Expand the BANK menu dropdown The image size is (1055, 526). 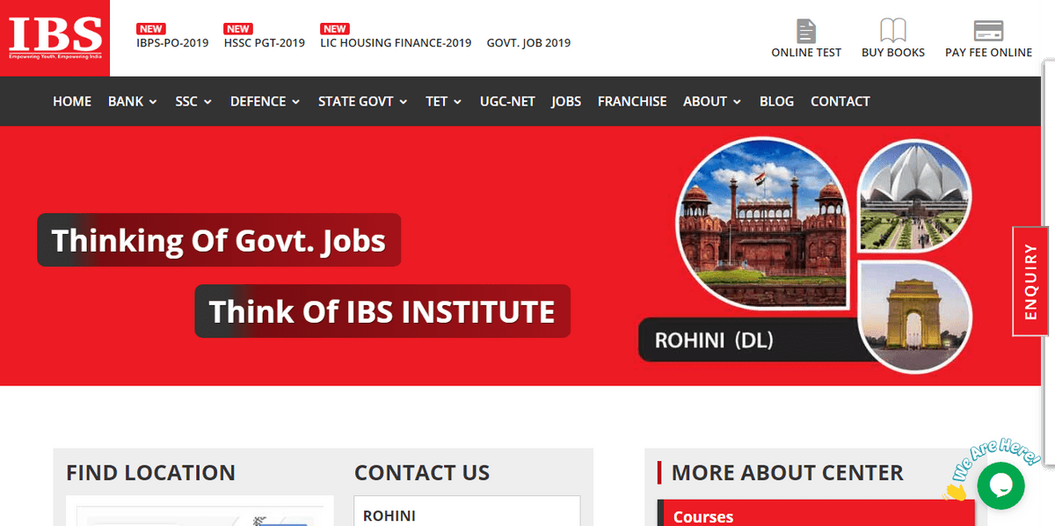click(133, 101)
